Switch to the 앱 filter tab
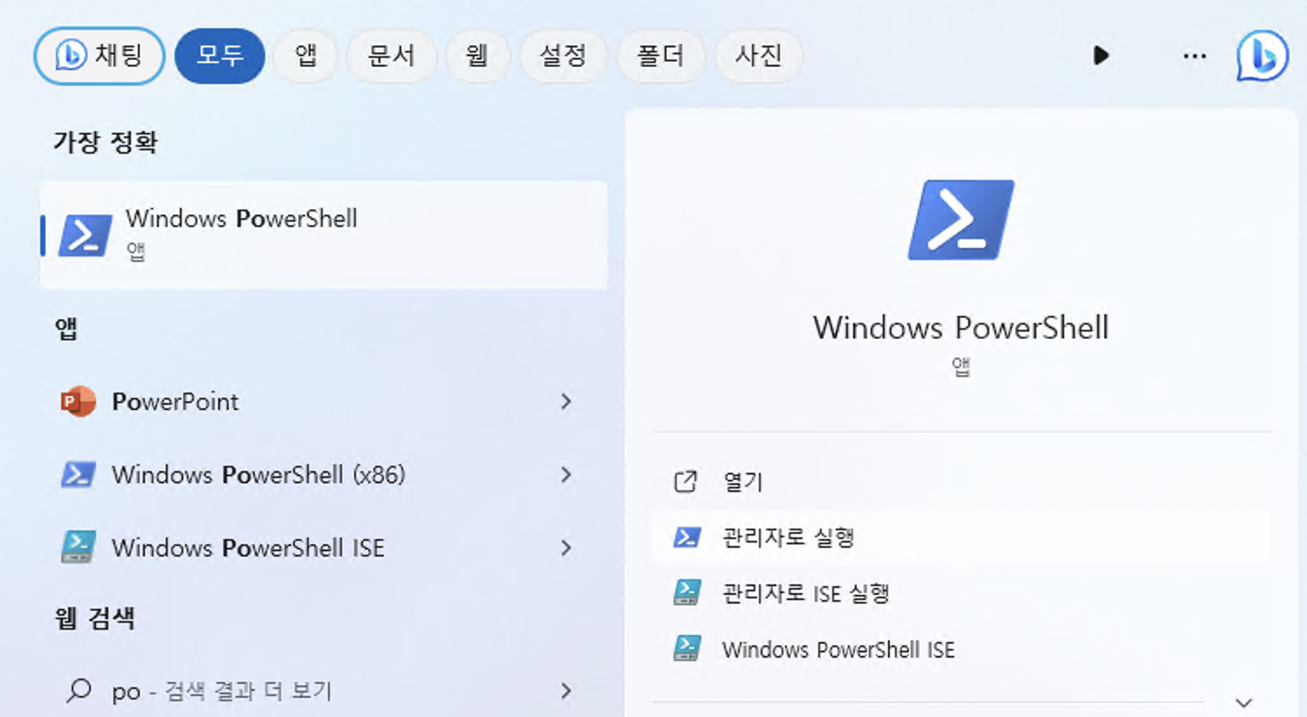Viewport: 1307px width, 717px height. (305, 56)
